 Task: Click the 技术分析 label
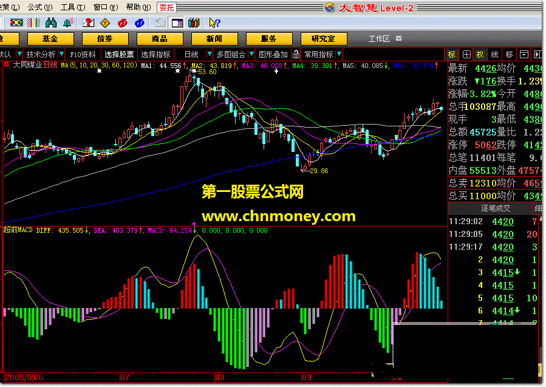tap(41, 54)
